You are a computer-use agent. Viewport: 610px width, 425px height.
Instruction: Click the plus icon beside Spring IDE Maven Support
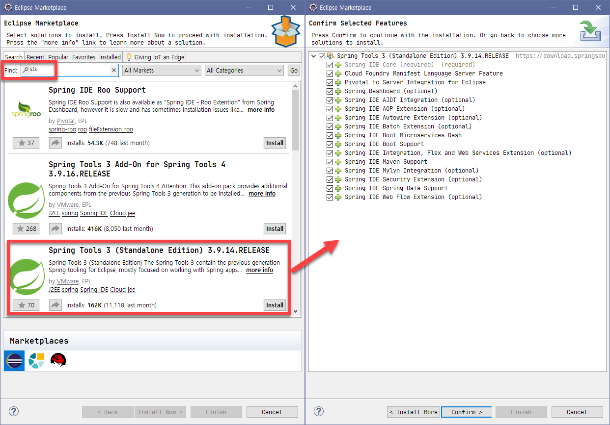(338, 162)
